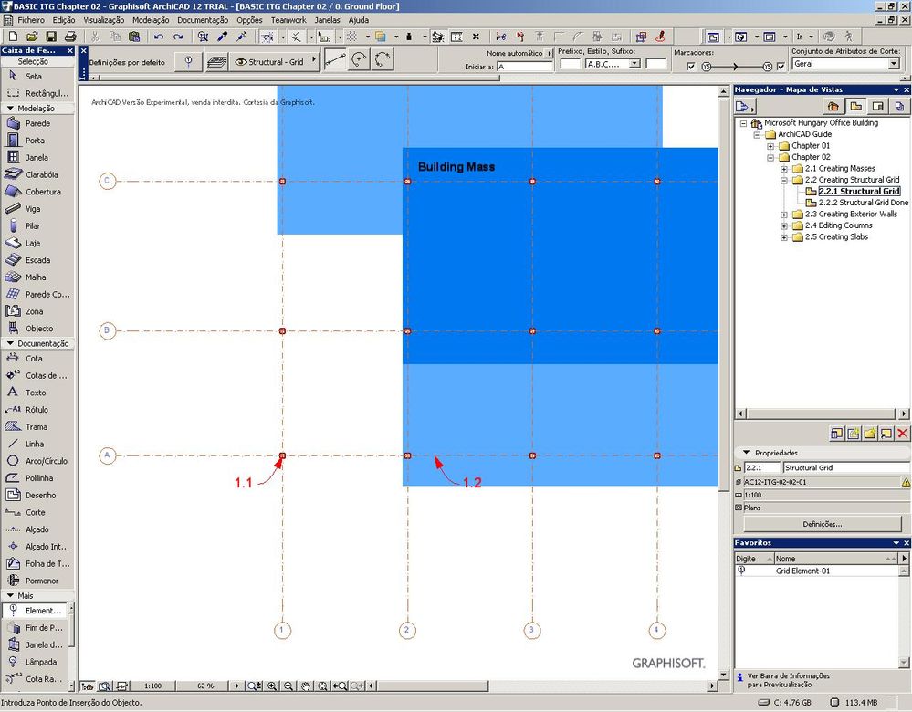Collapse the Chapter 02 folder
The width and height of the screenshot is (912, 712).
[x=770, y=158]
